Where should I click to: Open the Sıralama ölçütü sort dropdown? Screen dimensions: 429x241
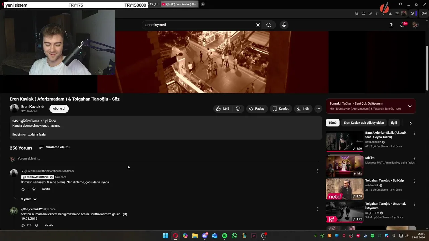(55, 147)
